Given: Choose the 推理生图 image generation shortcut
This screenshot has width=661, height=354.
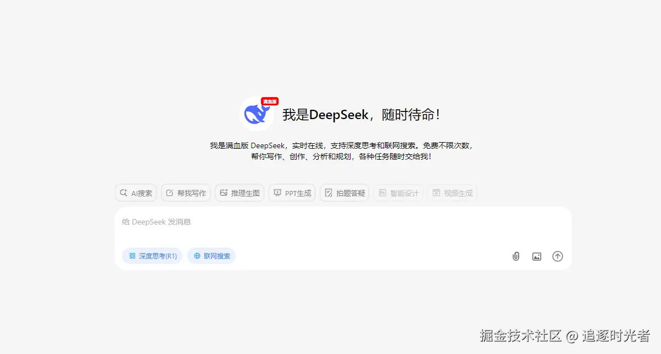Looking at the screenshot, I should click(x=240, y=193).
